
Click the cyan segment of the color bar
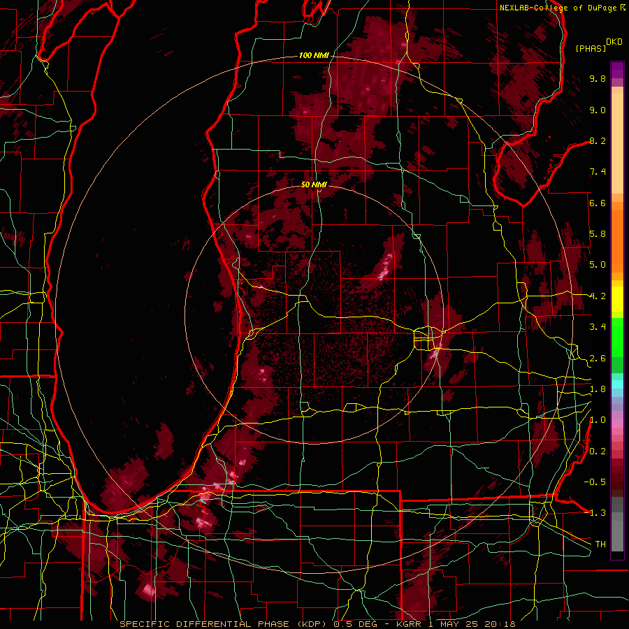tap(617, 384)
